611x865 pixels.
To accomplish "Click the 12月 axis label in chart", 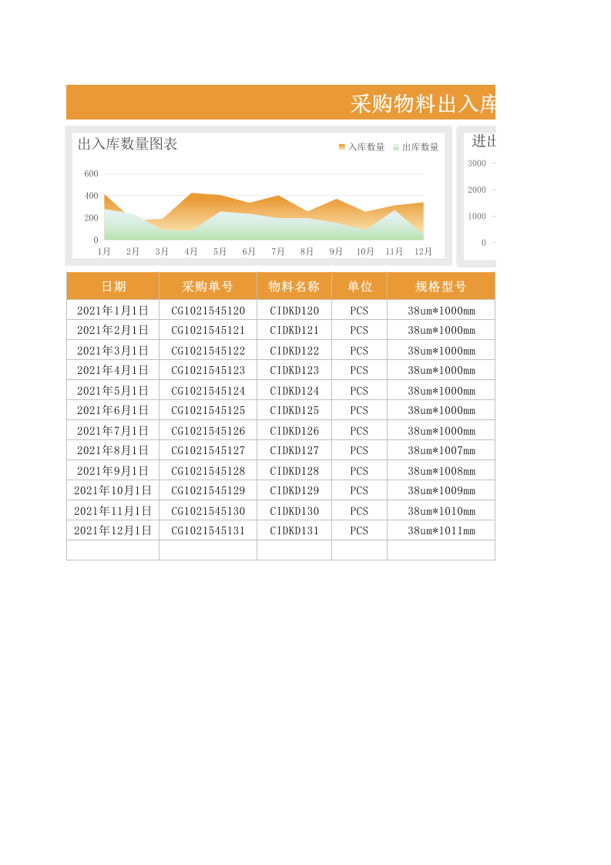I will point(423,251).
